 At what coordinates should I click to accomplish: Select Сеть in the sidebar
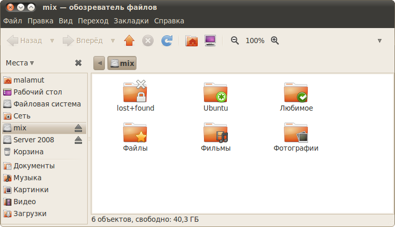click(44, 116)
